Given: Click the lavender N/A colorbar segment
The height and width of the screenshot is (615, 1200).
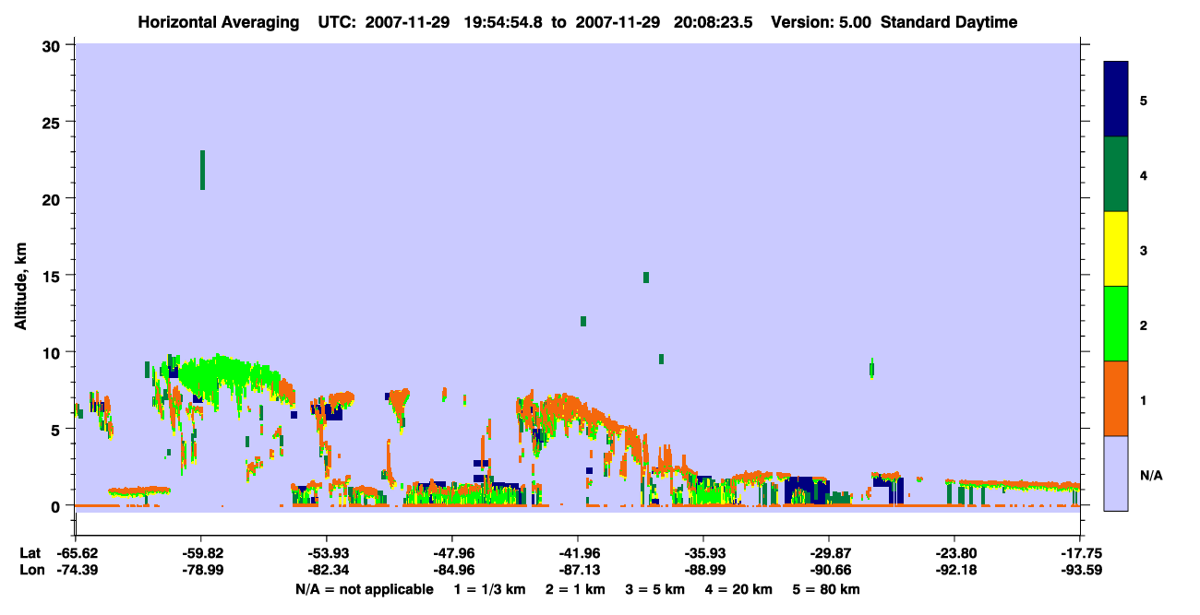Looking at the screenshot, I should (x=1116, y=473).
